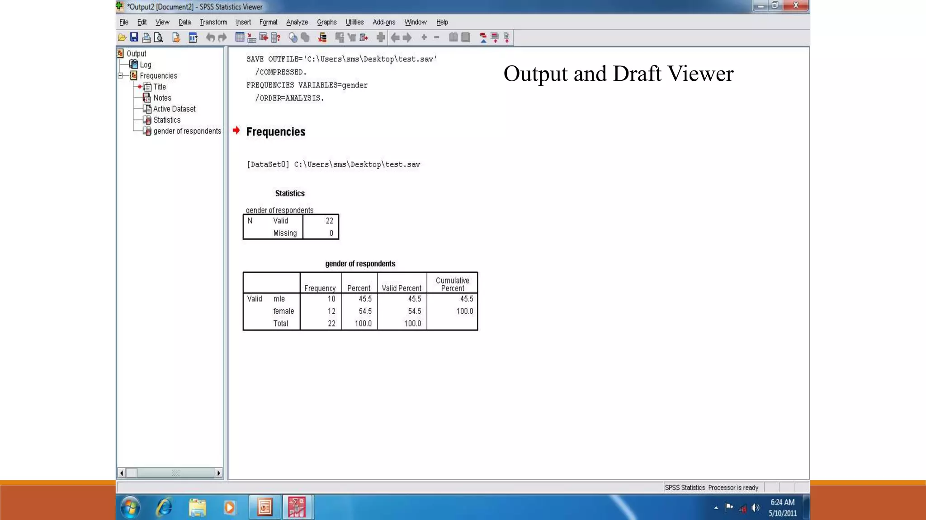Click the Promote left arrow icon
Screen dimensions: 926x520
pos(395,38)
